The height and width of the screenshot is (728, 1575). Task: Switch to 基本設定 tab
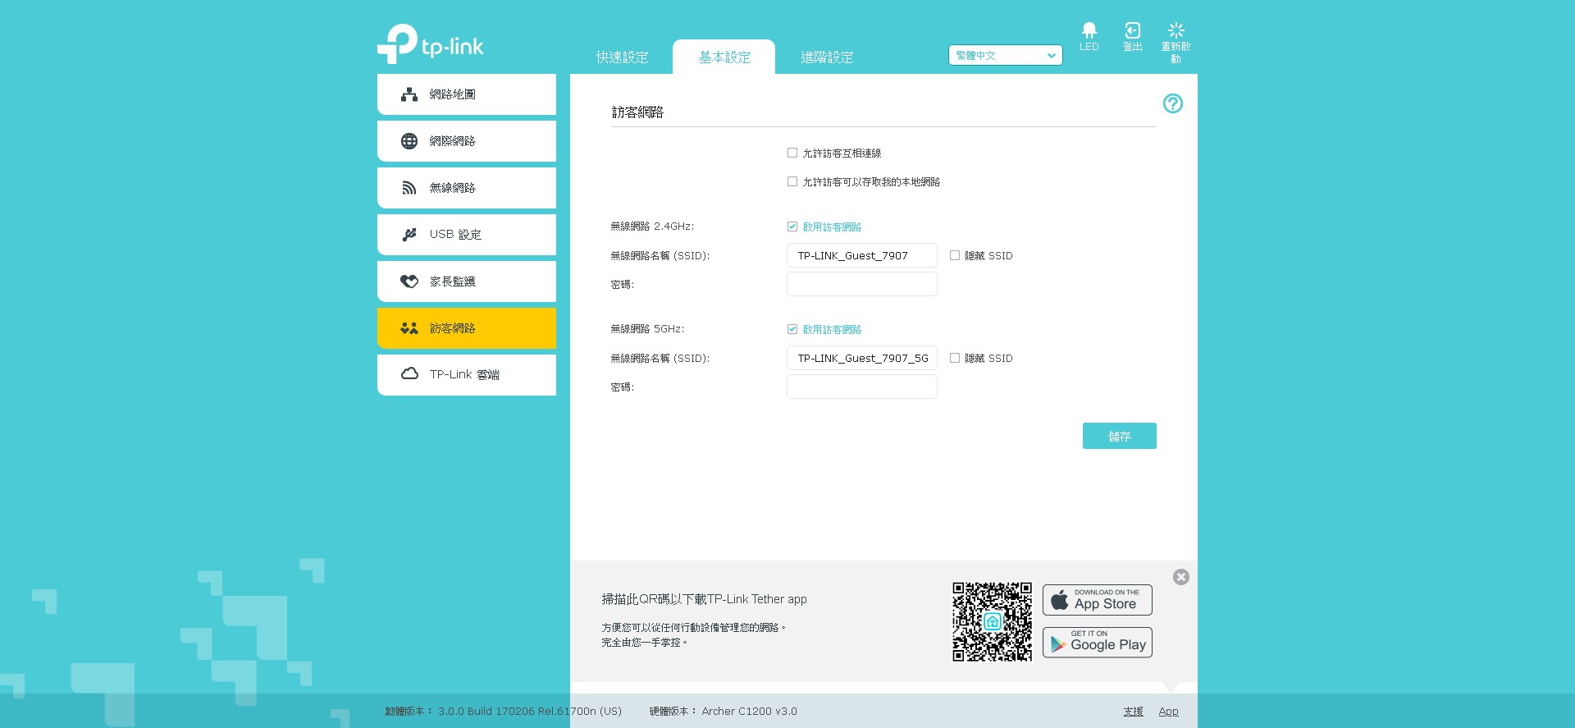pos(724,57)
